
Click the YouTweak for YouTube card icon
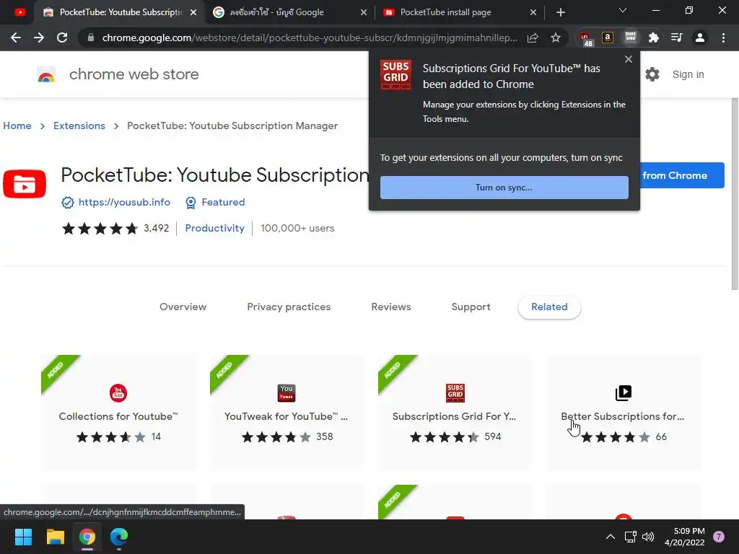tap(287, 393)
